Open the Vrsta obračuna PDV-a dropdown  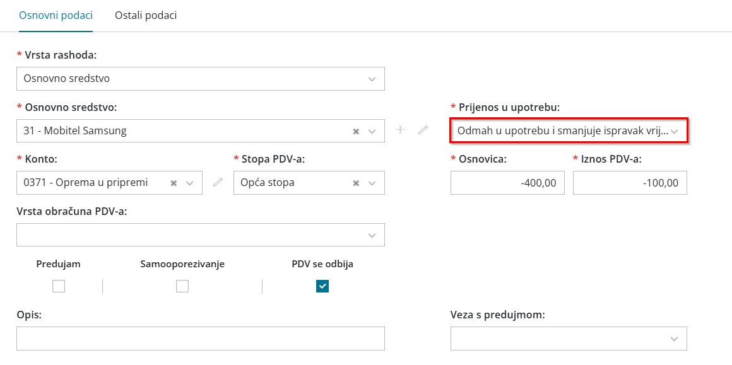372,235
